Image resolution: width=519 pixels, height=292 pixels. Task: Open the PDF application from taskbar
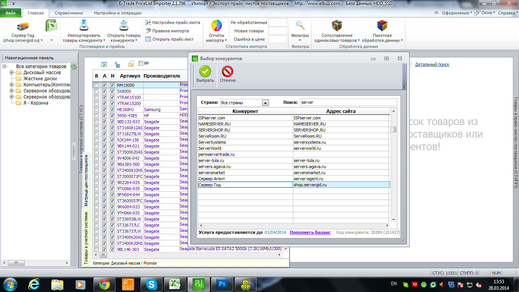(x=128, y=284)
